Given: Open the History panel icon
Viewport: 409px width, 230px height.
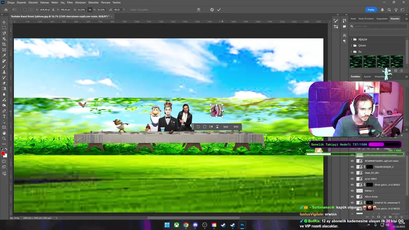Looking at the screenshot, I should [344, 21].
